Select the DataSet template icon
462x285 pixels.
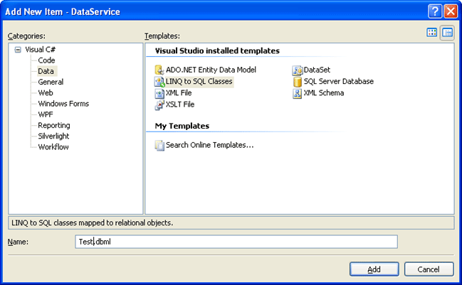298,70
